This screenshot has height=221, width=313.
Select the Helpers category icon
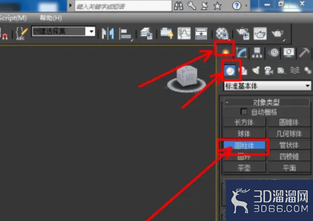[281, 71]
